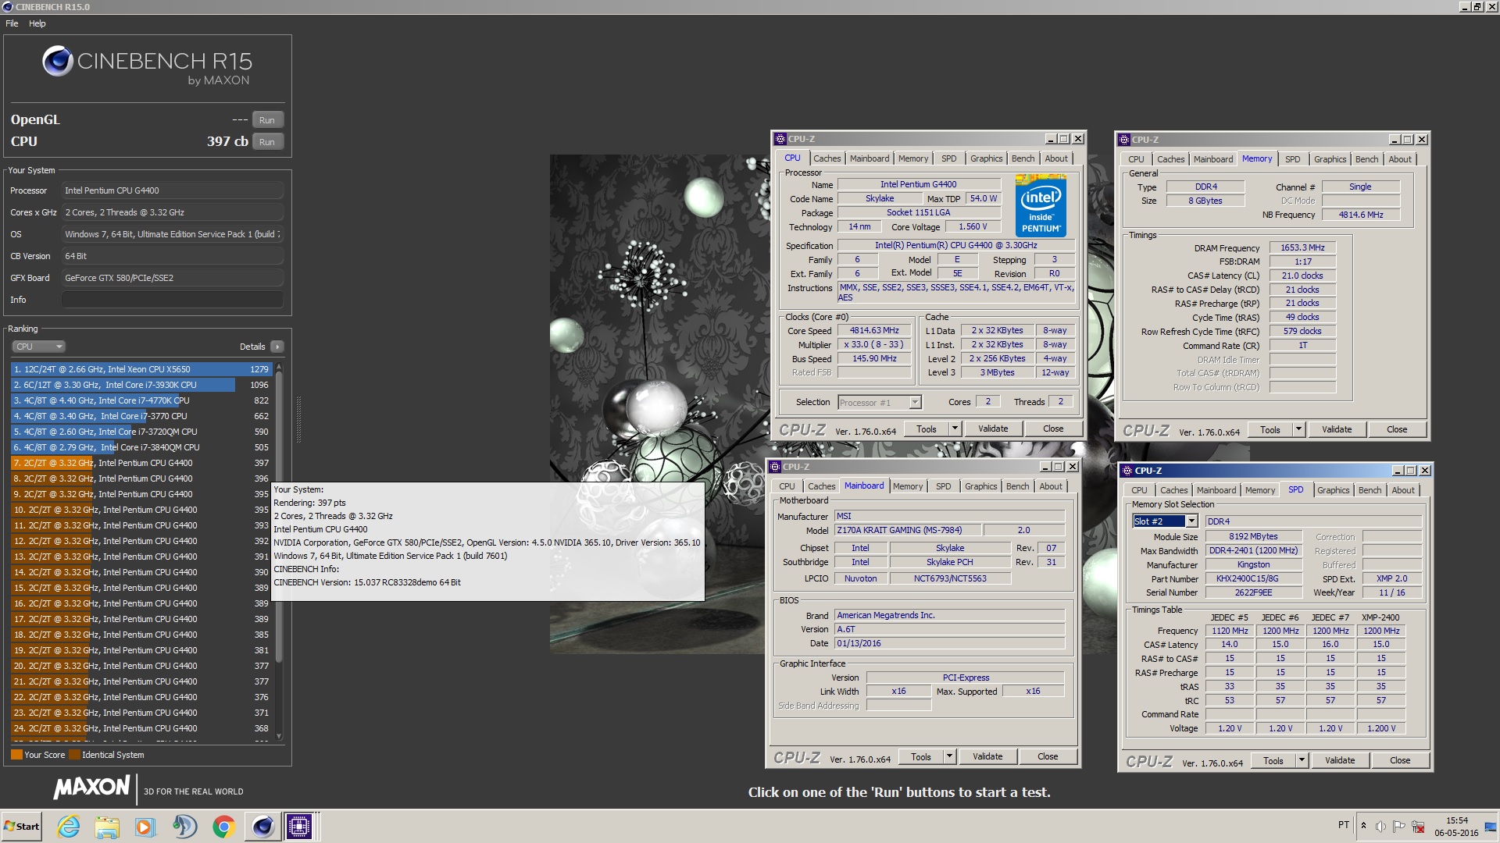Select ranking entry 7 scoring 397

(141, 463)
